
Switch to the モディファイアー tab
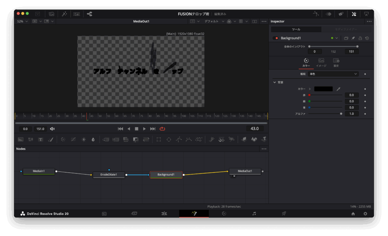click(x=346, y=29)
